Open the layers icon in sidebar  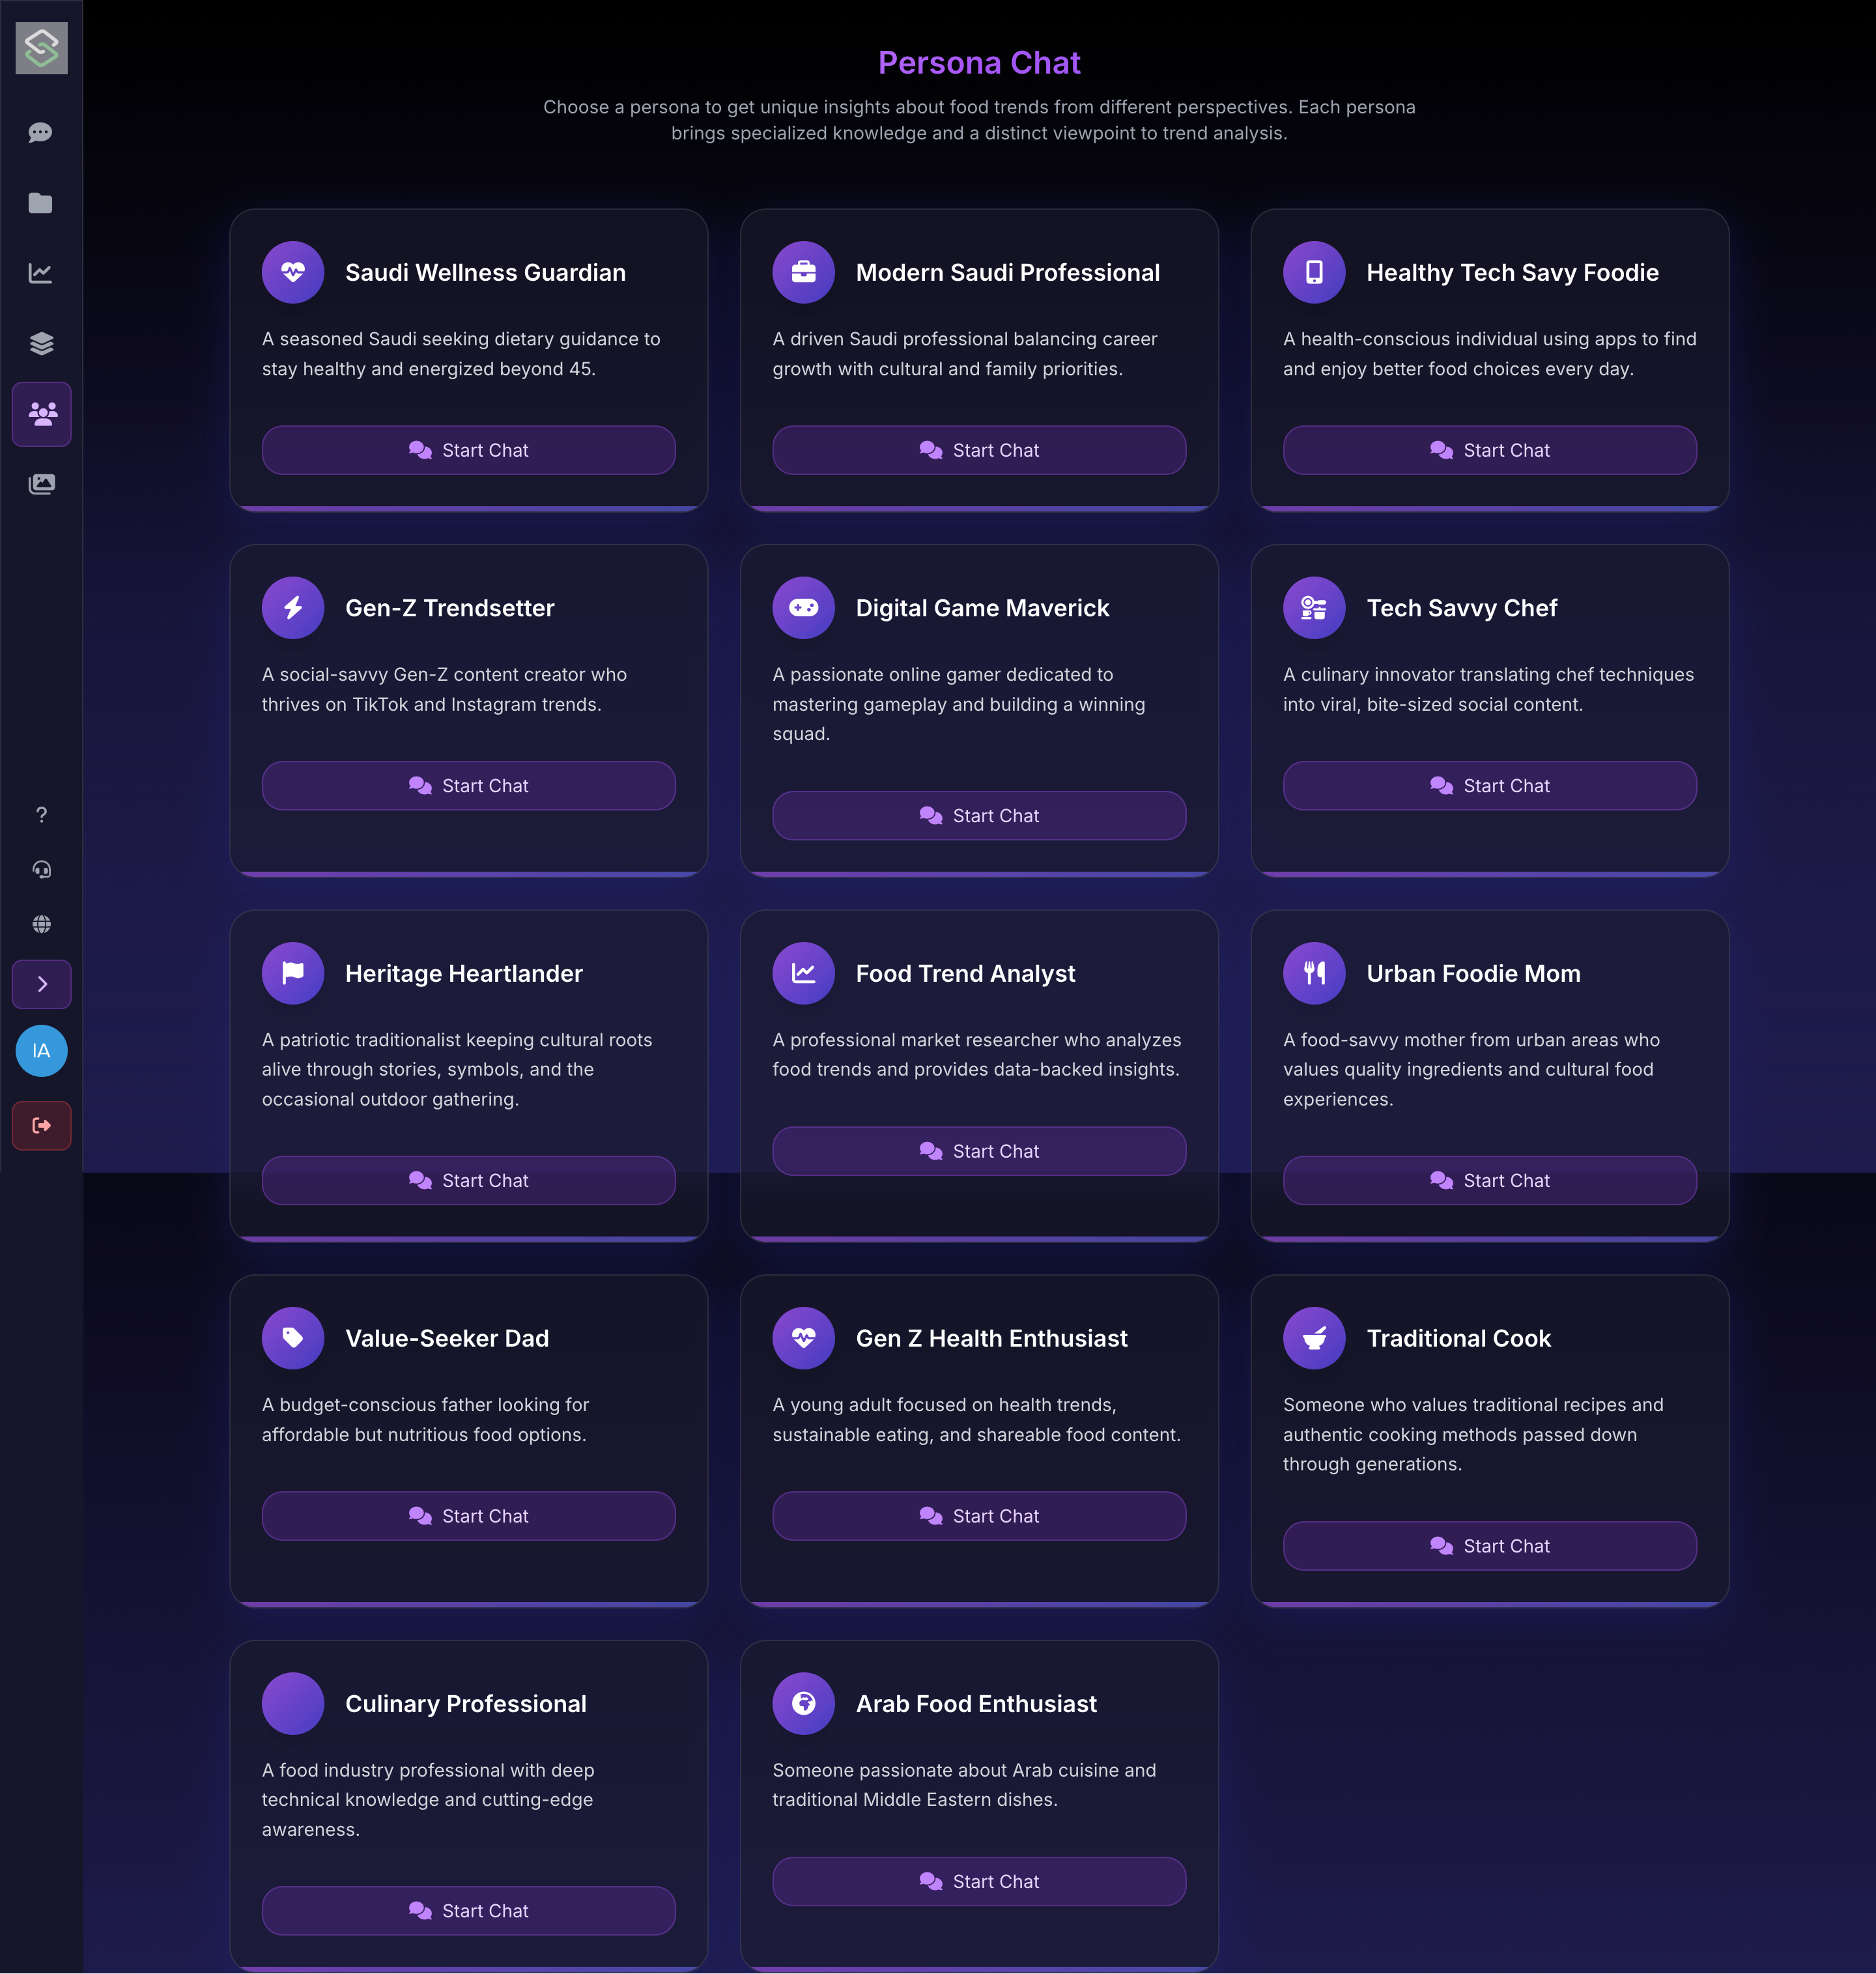(41, 344)
